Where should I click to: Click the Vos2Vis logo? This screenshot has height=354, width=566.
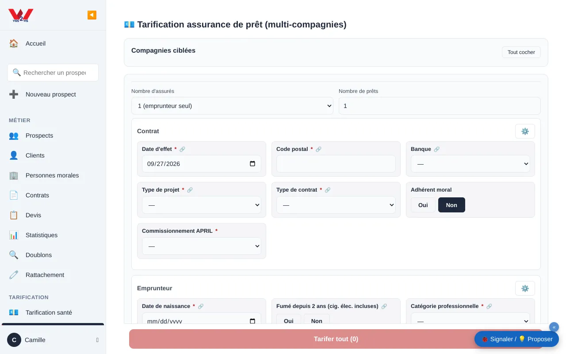[x=21, y=15]
